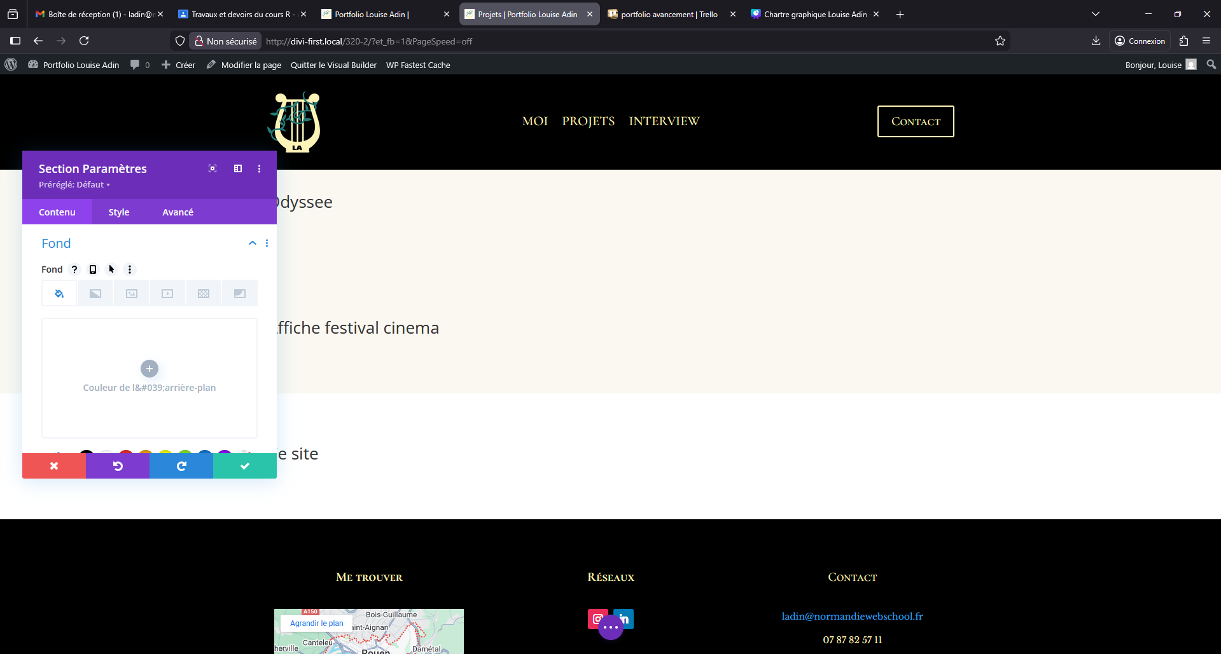Collapse the Fond section chevron
Viewport: 1221px width, 654px height.
coord(253,243)
